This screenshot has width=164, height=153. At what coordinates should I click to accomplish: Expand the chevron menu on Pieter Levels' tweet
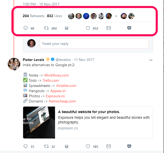151,60
